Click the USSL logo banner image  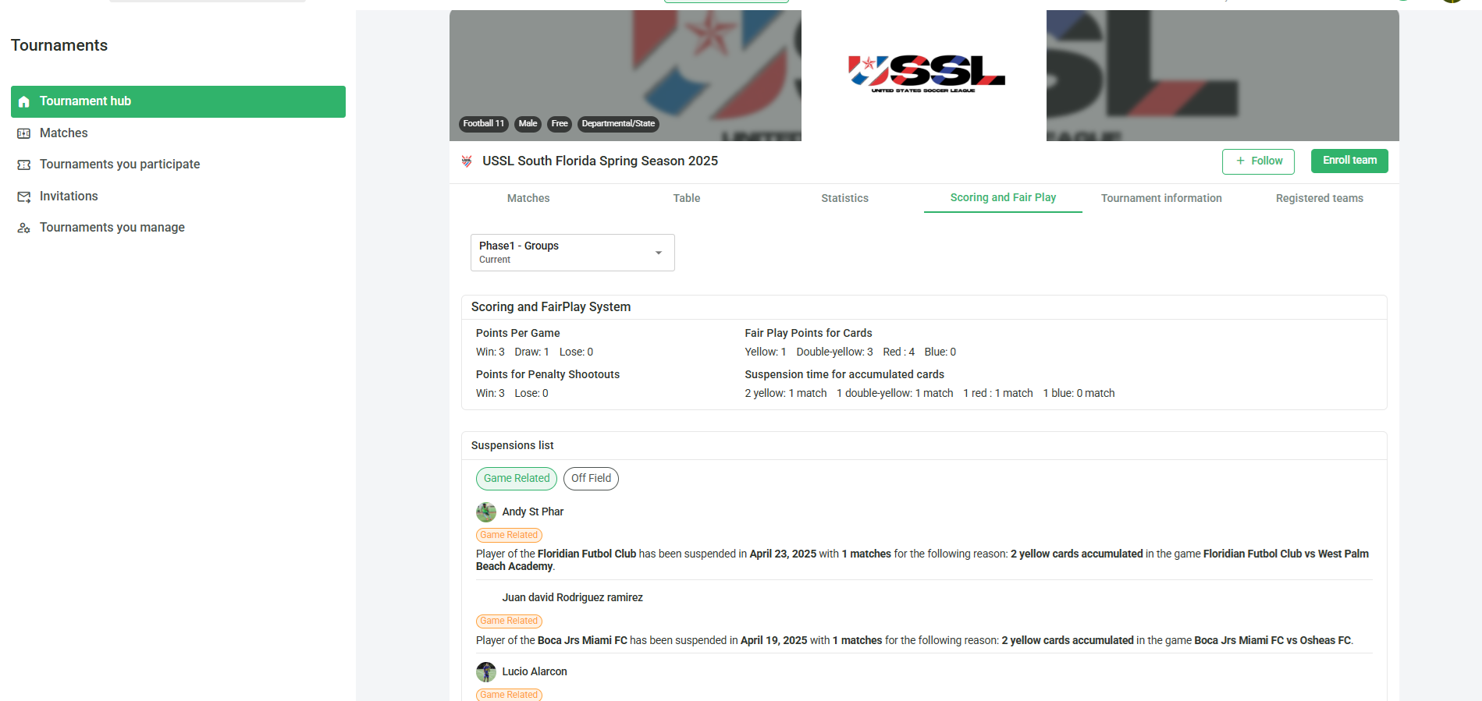tap(924, 75)
